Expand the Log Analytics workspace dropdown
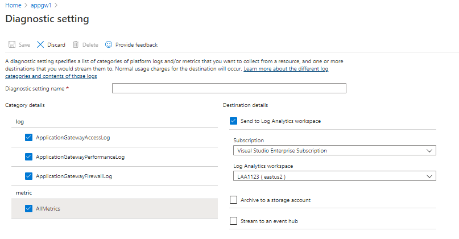459x239 pixels. point(334,176)
